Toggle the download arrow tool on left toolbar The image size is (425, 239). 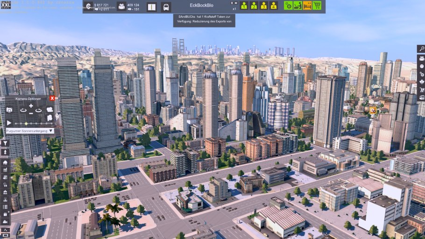coord(5,152)
